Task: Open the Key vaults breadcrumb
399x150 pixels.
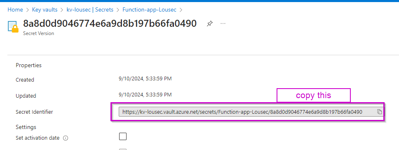Action: point(45,10)
